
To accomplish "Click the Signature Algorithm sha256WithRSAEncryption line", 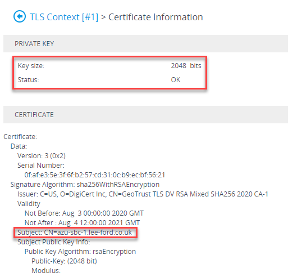I will [85, 185].
